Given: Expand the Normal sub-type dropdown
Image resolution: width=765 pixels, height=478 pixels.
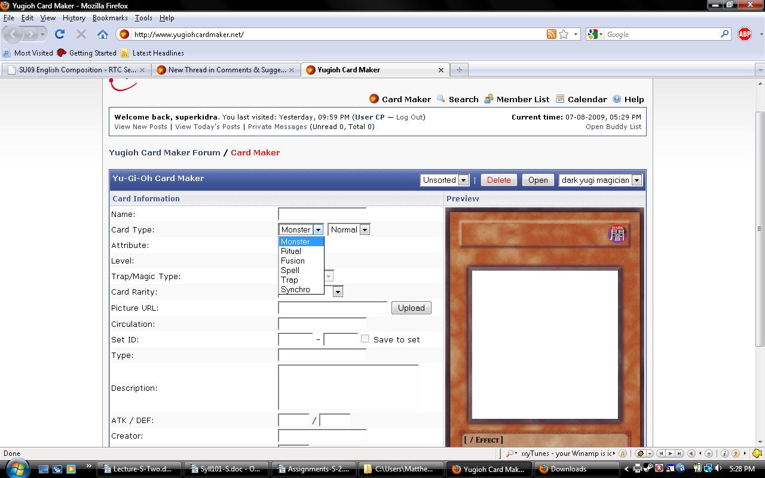Looking at the screenshot, I should (x=349, y=229).
